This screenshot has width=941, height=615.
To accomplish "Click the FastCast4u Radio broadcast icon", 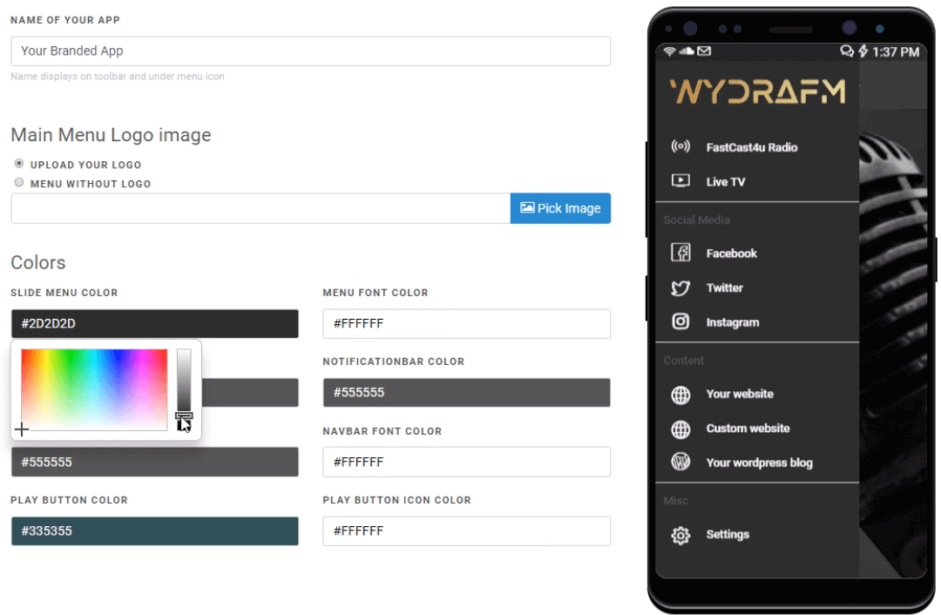I will [x=680, y=146].
